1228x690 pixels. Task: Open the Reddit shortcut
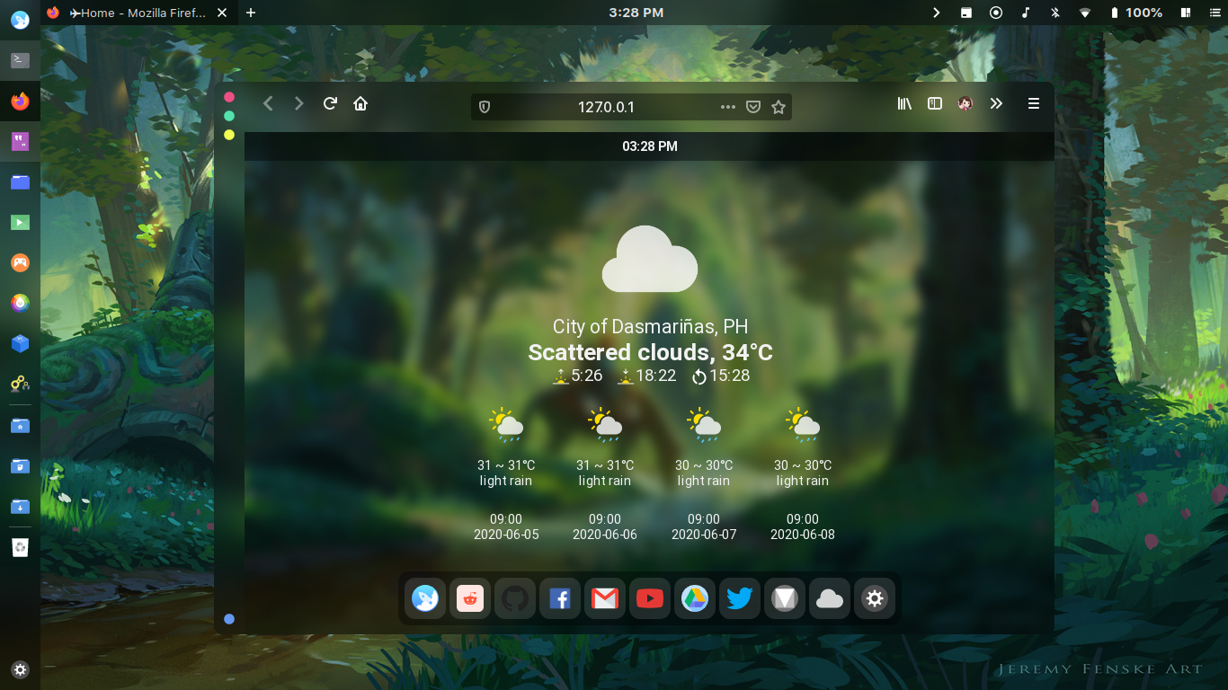click(470, 598)
